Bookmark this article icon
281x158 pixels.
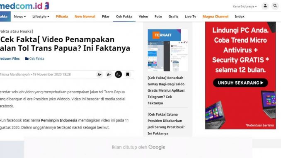coord(128,74)
